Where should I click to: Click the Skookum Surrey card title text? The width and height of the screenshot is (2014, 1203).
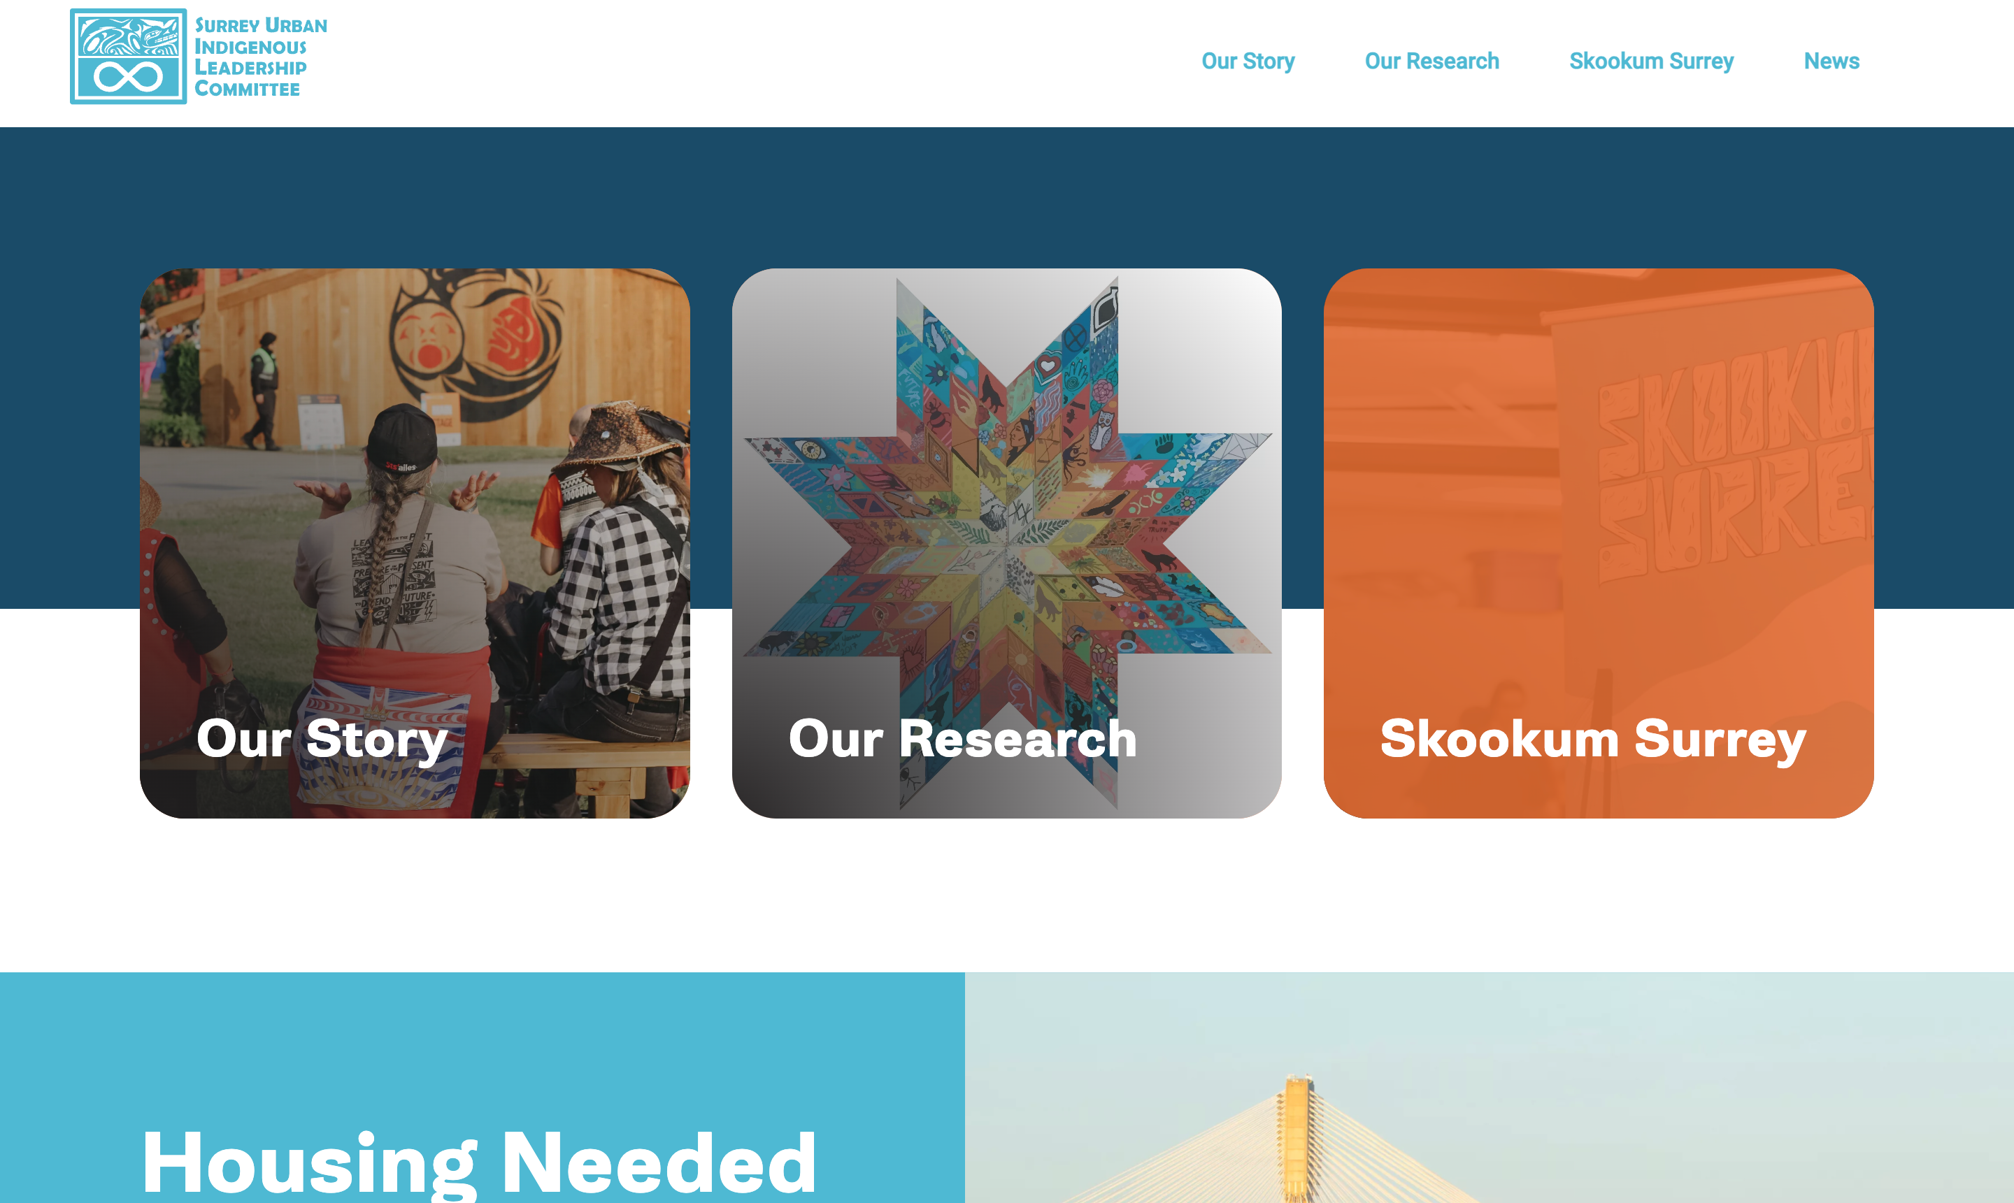pyautogui.click(x=1593, y=738)
